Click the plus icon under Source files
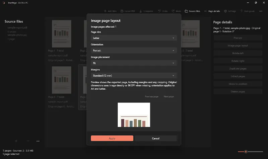The width and height of the screenshot is (268, 159). pos(16,141)
